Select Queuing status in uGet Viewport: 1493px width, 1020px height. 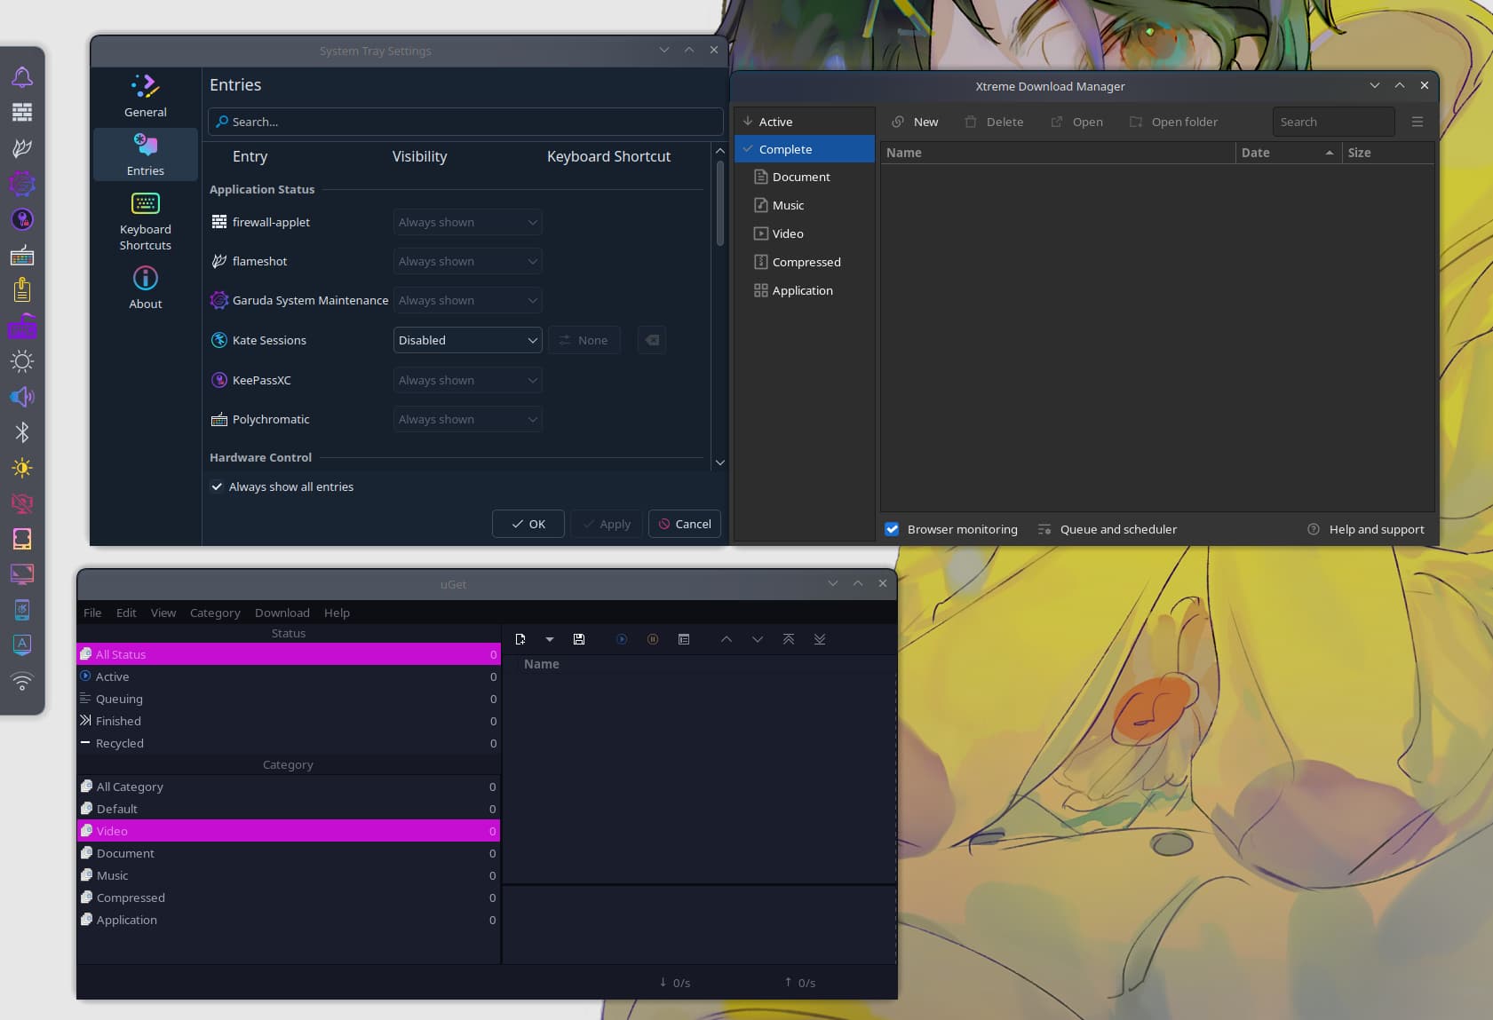tap(289, 699)
